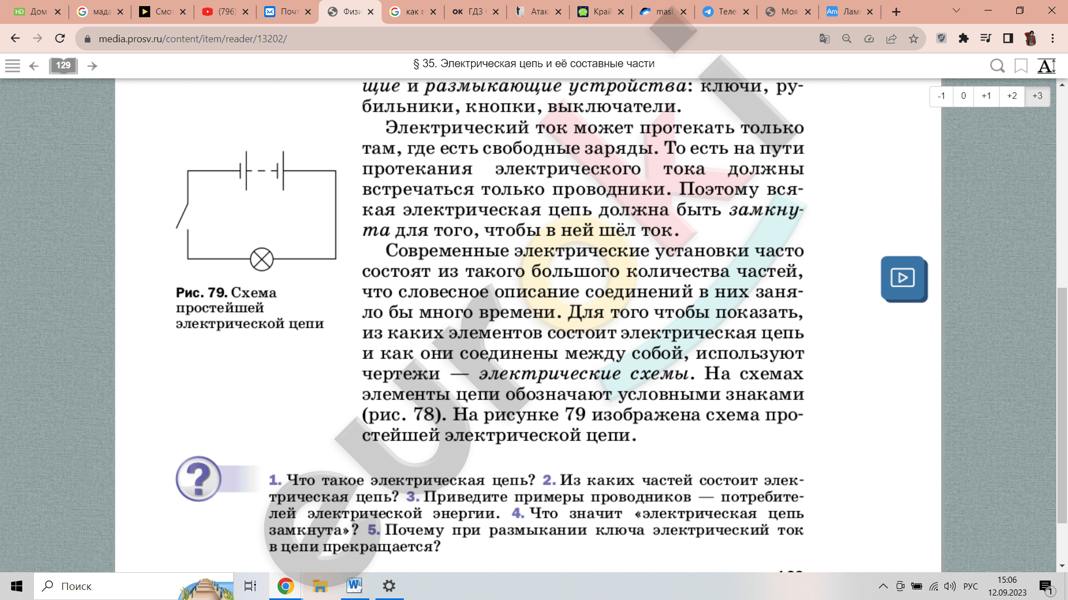This screenshot has height=600, width=1068.
Task: Set zoom level to +3
Action: pos(1037,96)
